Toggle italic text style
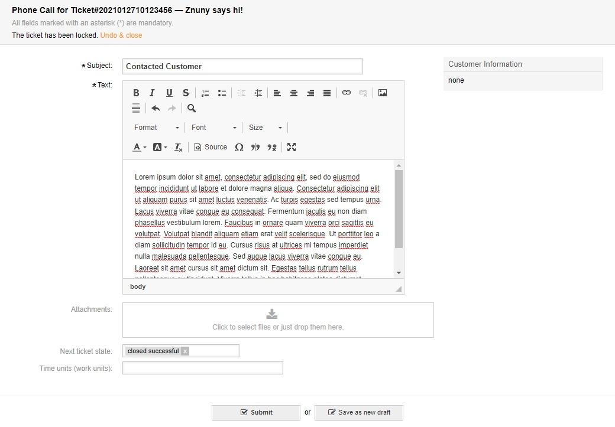Screen dimensions: 615x427 (152, 93)
